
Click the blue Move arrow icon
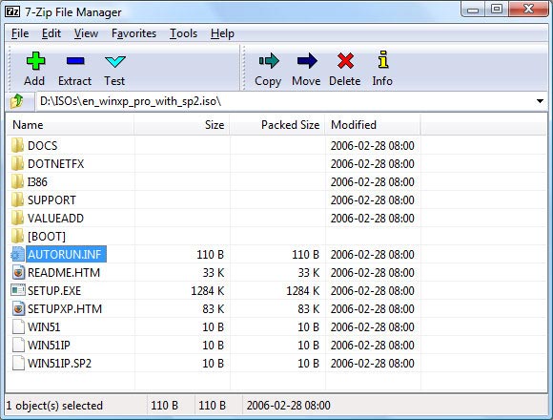pos(307,61)
